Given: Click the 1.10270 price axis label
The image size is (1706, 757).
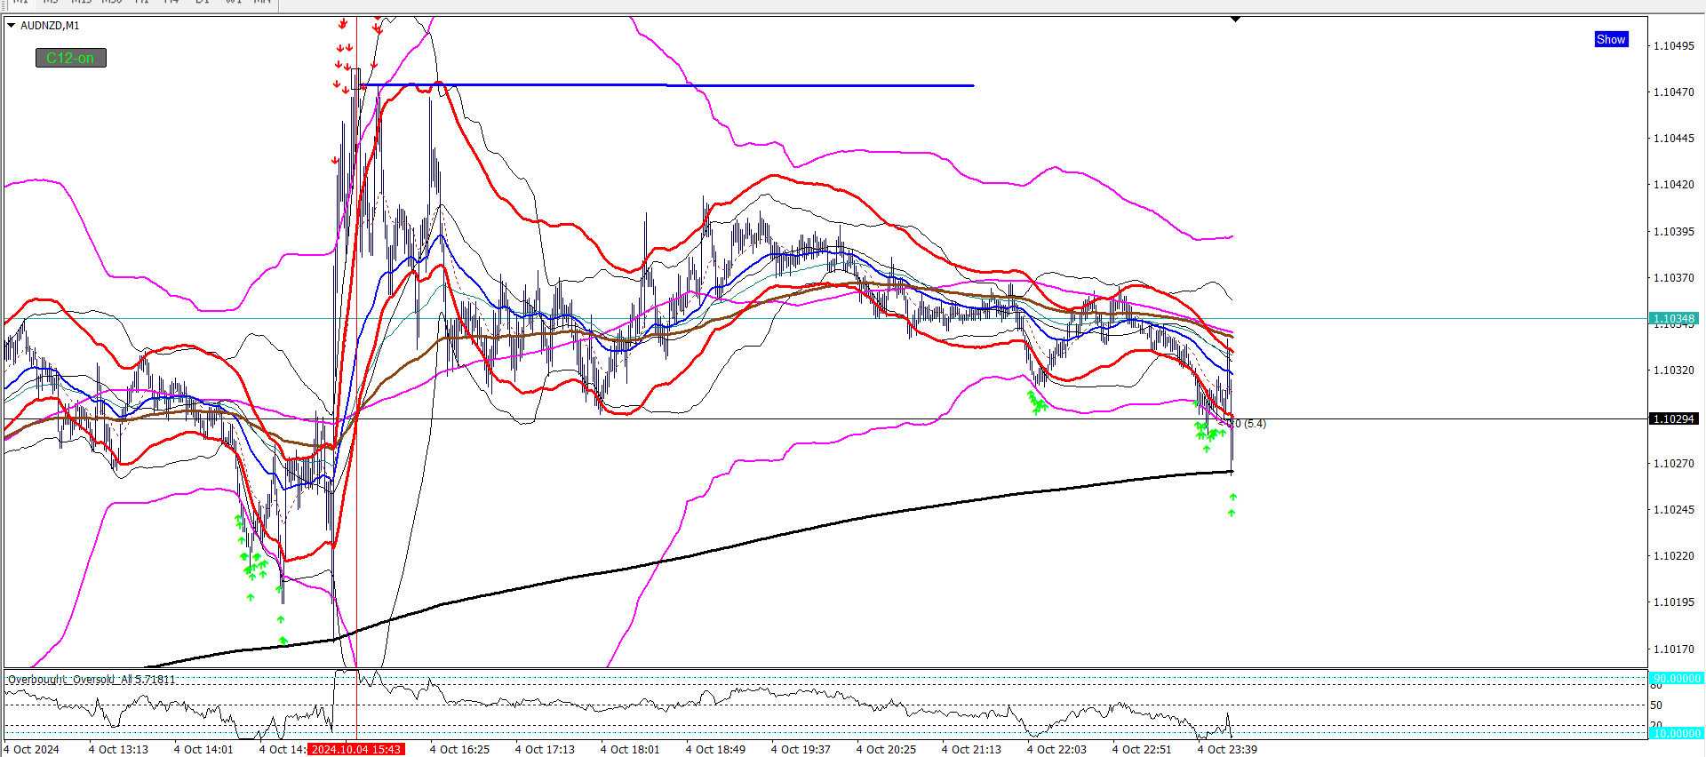Looking at the screenshot, I should [x=1674, y=464].
